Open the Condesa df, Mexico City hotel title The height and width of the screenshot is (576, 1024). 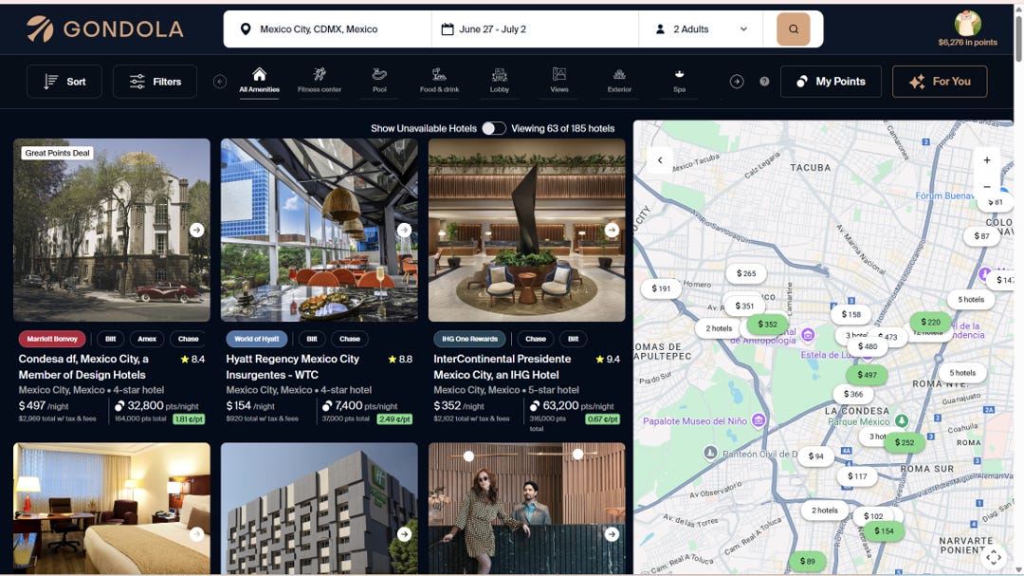pyautogui.click(x=83, y=367)
